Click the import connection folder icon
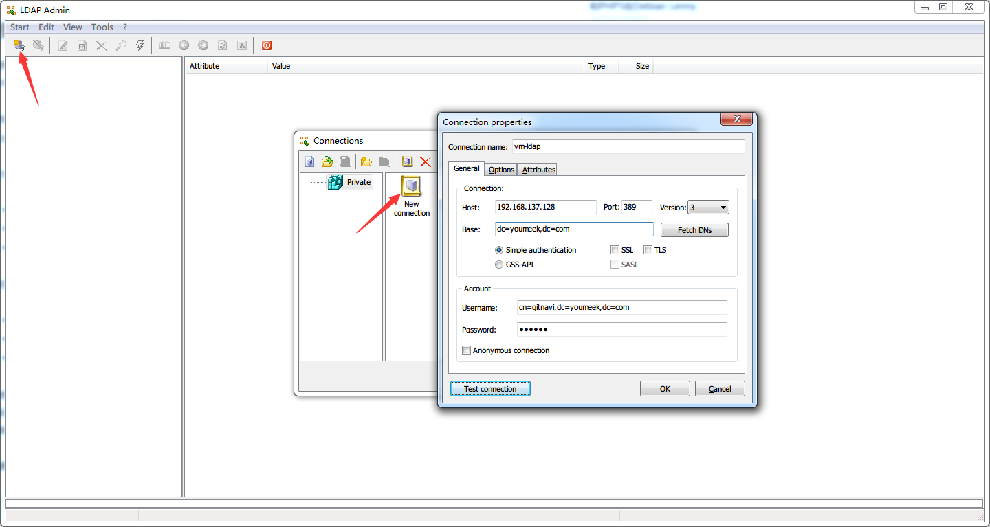This screenshot has height=527, width=990. [x=327, y=161]
